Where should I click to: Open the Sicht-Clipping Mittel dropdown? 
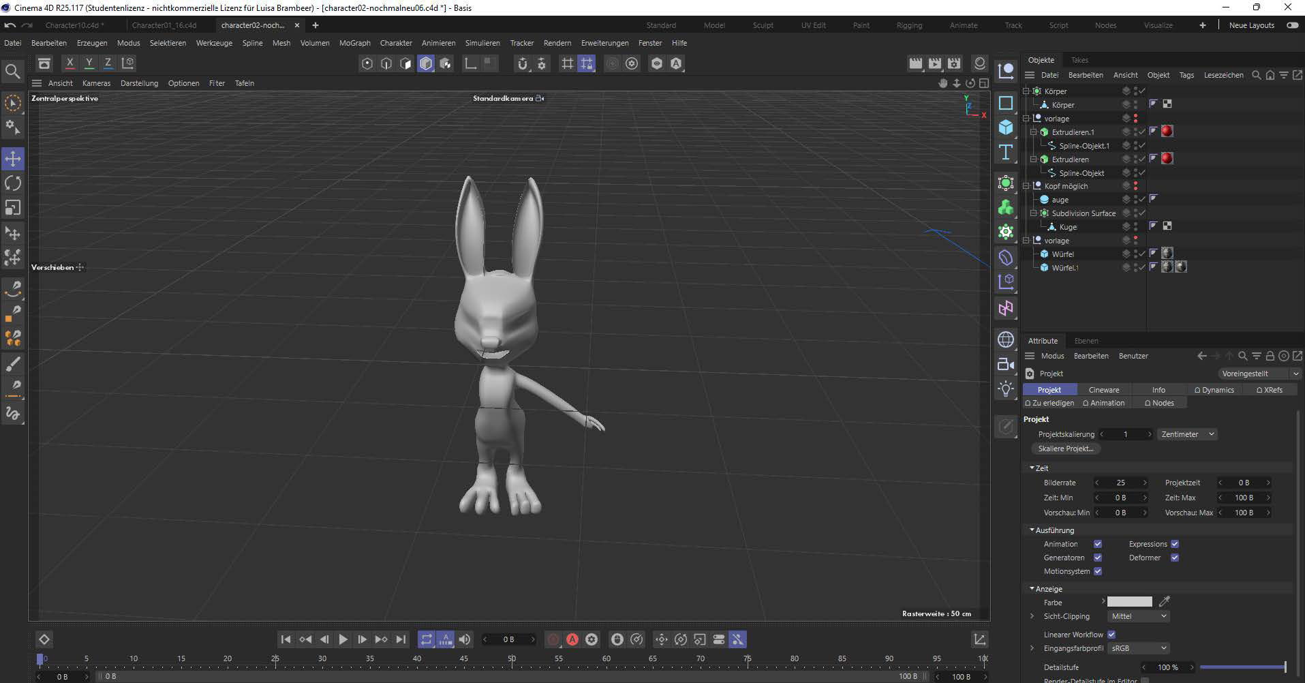pyautogui.click(x=1139, y=616)
